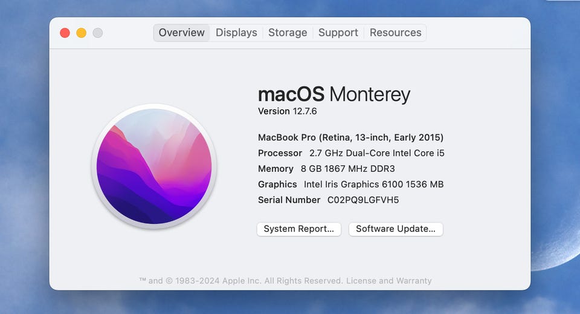
Task: Show the Resources tab
Action: (x=396, y=33)
